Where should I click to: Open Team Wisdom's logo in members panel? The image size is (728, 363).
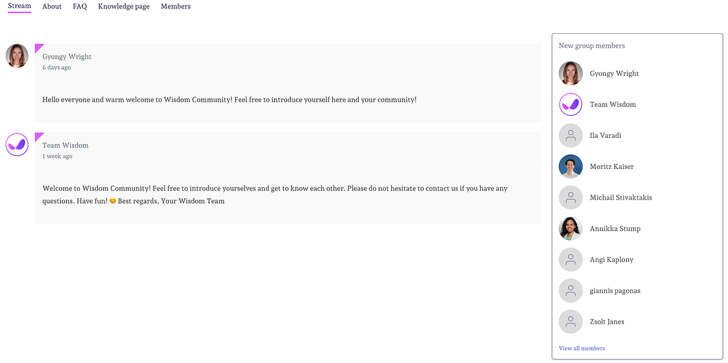coord(571,105)
